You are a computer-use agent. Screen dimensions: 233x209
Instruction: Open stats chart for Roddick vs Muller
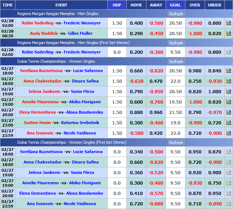[x=228, y=33]
